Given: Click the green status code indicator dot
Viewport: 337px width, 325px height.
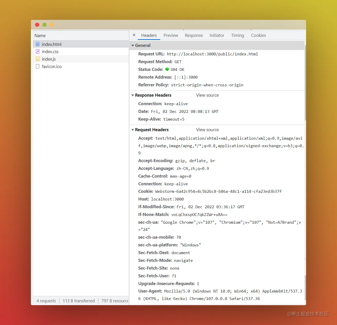Looking at the screenshot, I should coord(167,69).
